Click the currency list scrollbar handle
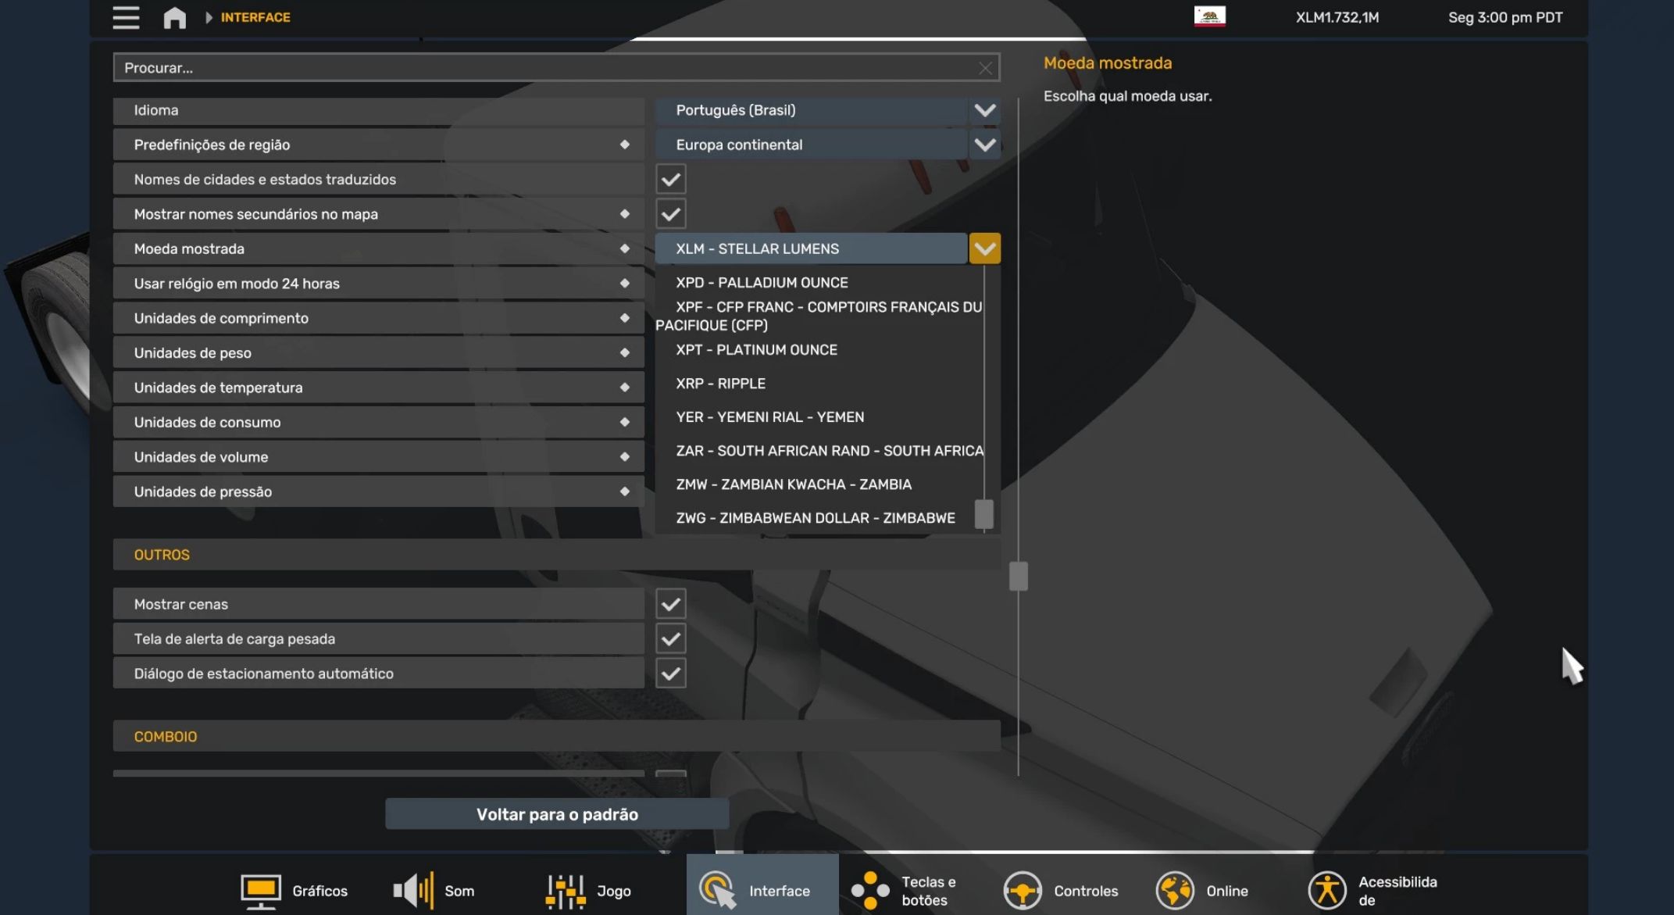 [x=984, y=514]
